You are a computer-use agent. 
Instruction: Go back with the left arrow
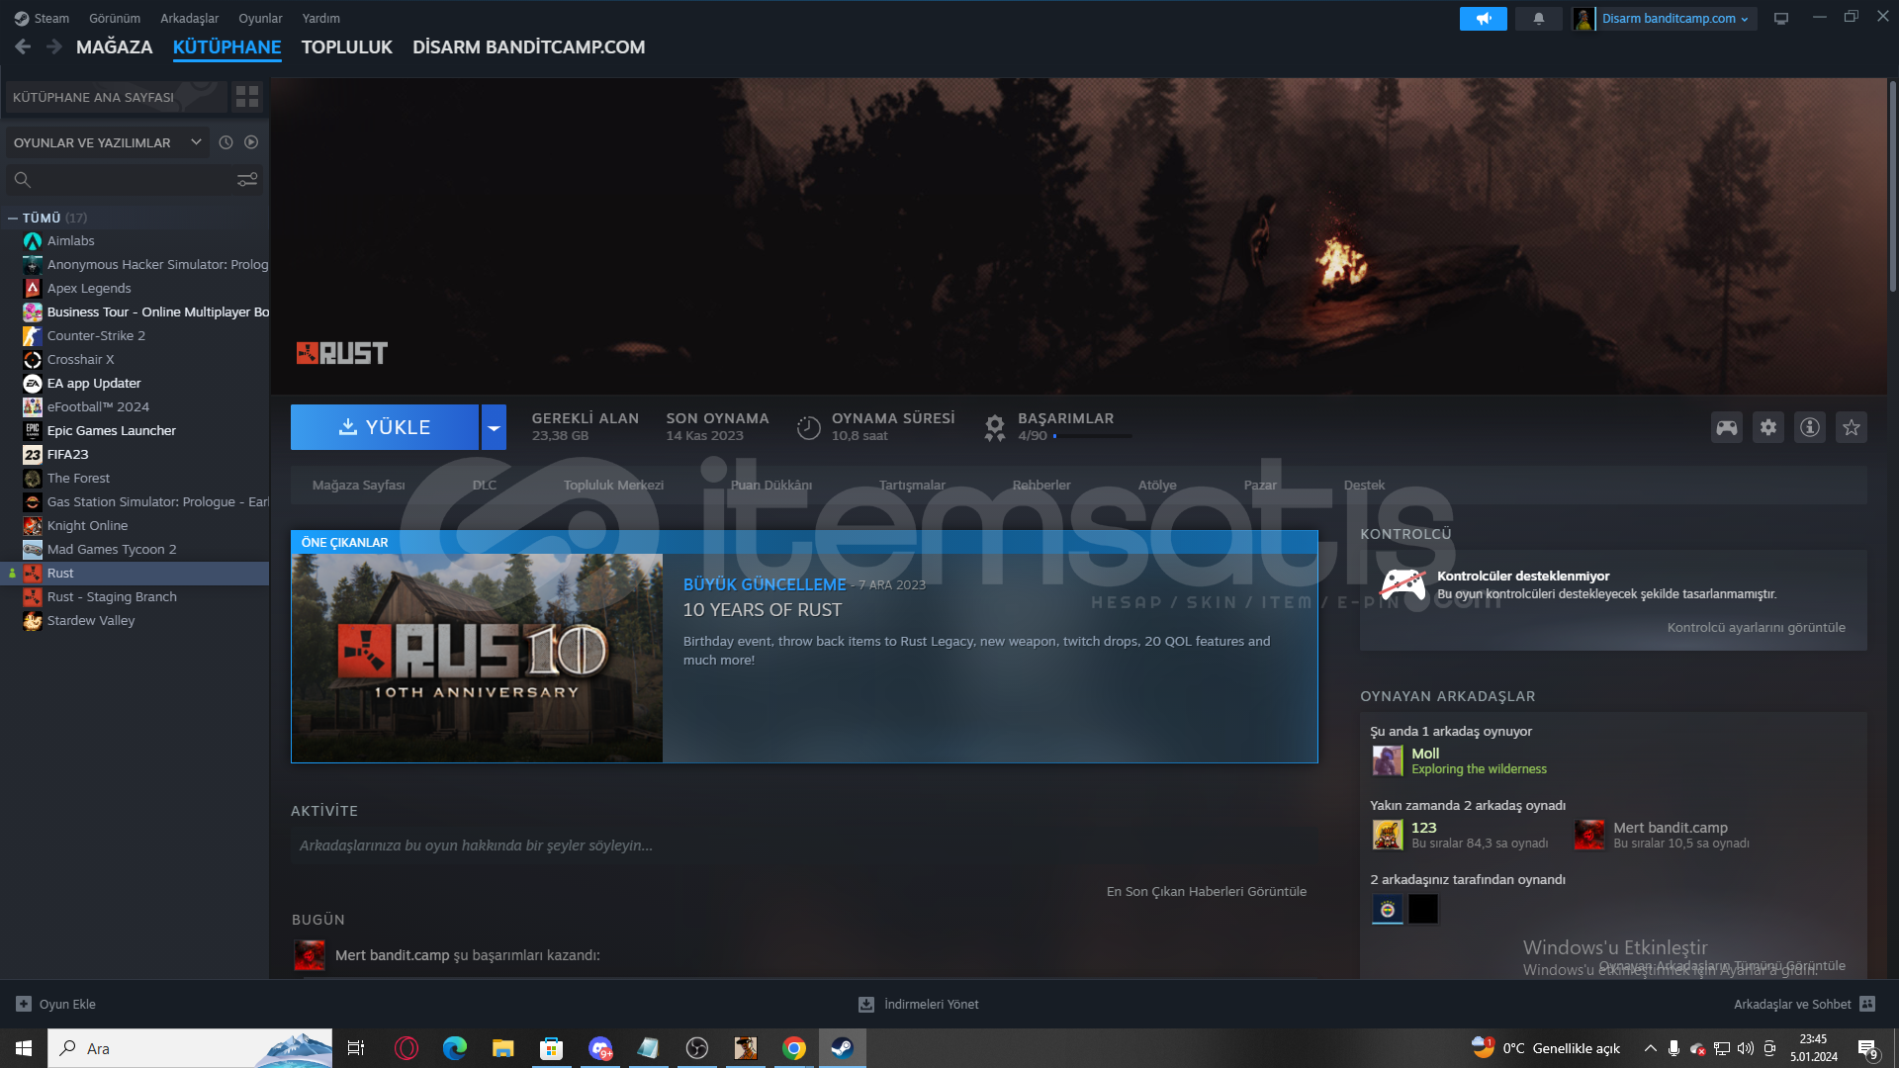click(23, 46)
